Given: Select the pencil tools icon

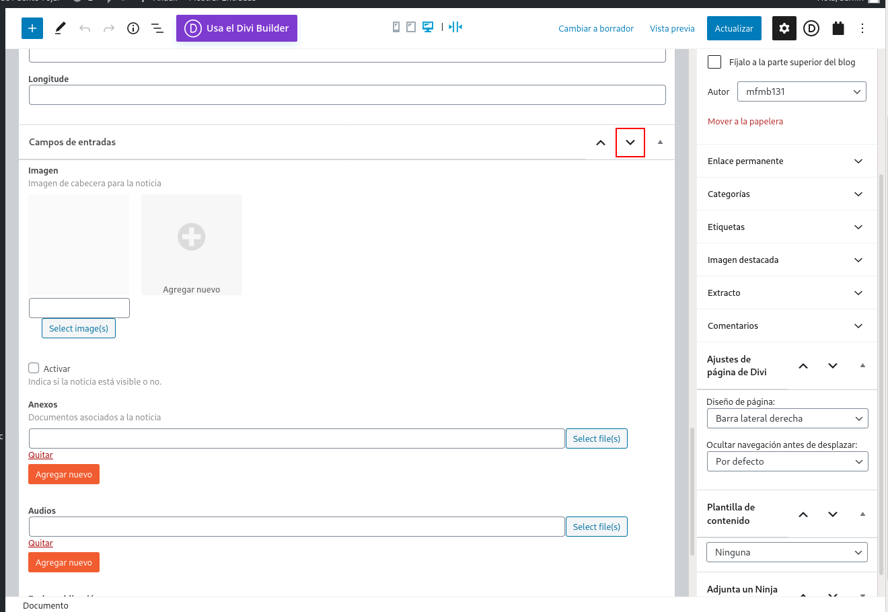Looking at the screenshot, I should coord(61,28).
